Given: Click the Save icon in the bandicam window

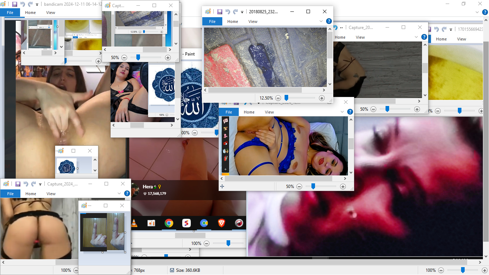Looking at the screenshot, I should click(15, 4).
